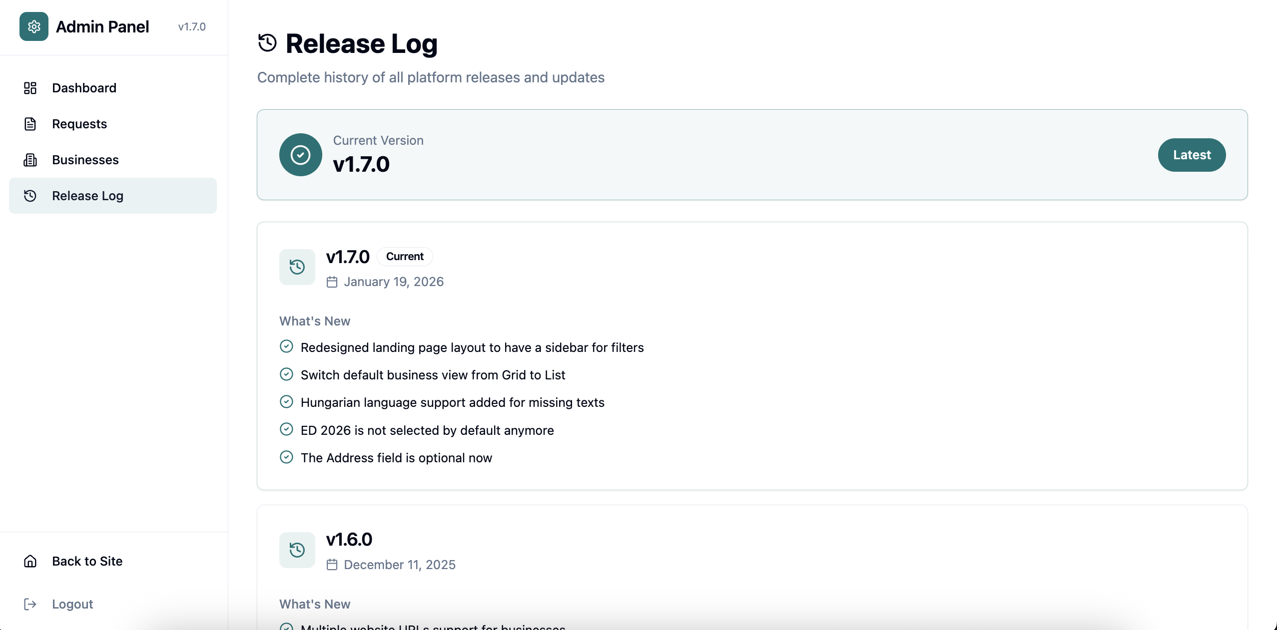This screenshot has height=630, width=1277.
Task: Open the Release Log sidebar entry
Action: click(87, 196)
